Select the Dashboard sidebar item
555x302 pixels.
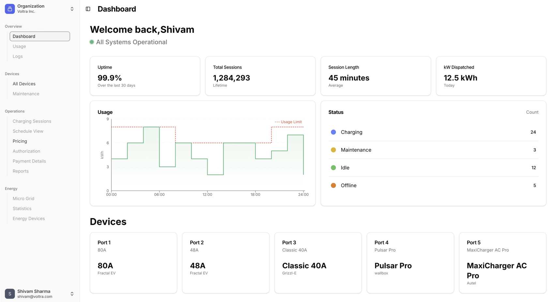(x=40, y=36)
